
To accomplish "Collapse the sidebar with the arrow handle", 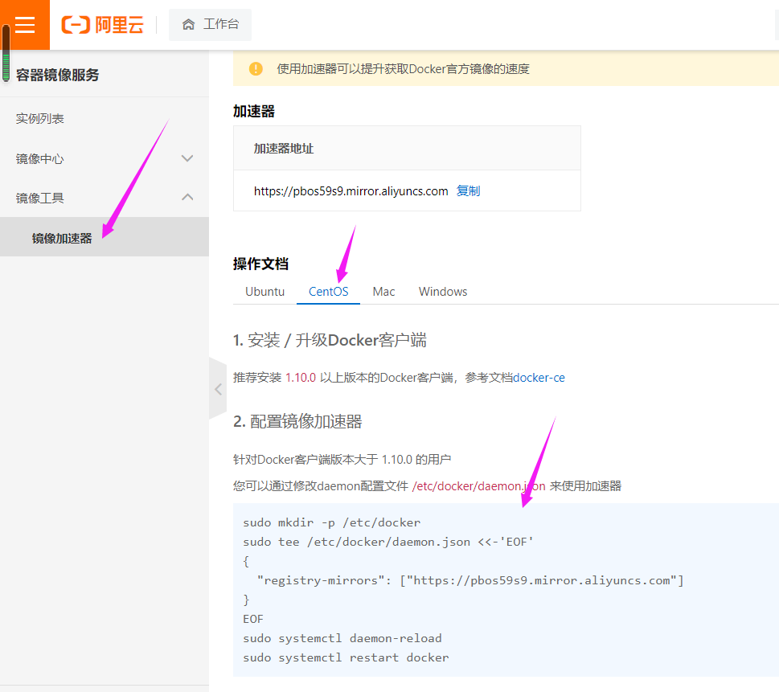I will click(218, 388).
